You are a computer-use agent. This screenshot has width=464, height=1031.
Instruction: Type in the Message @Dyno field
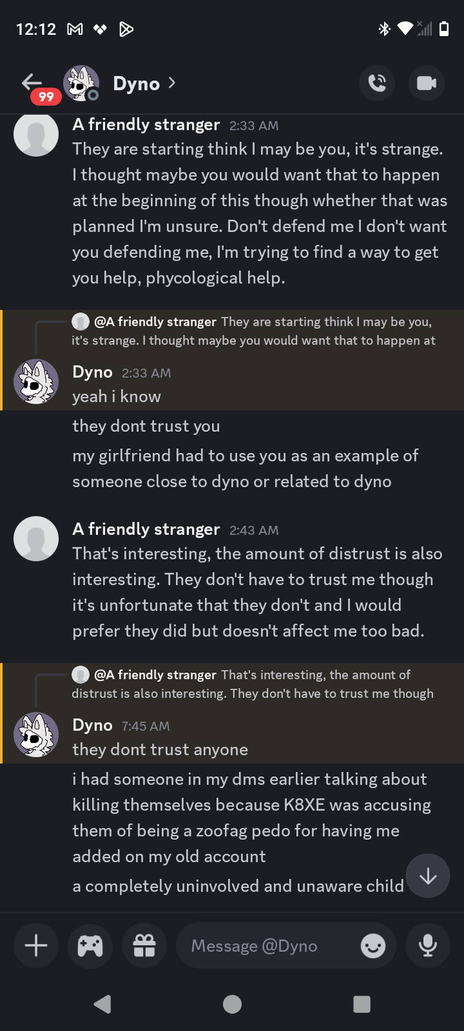click(271, 945)
